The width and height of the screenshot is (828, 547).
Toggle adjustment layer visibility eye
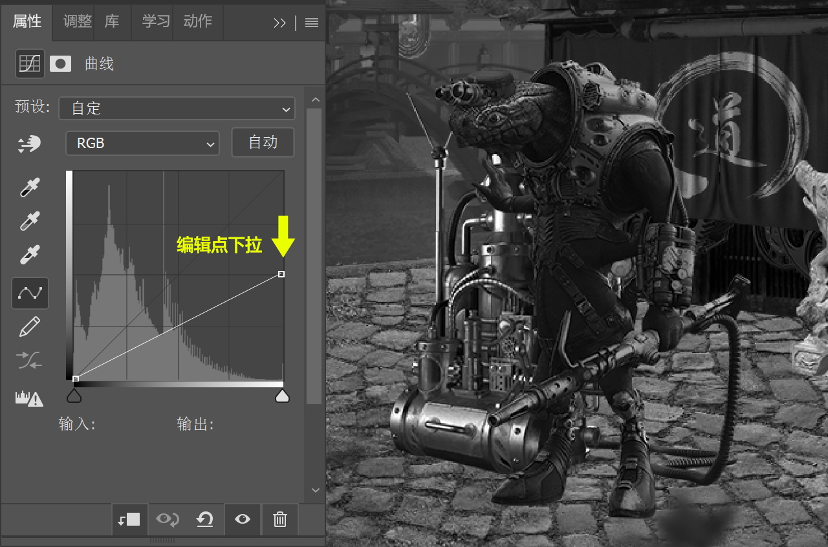(x=243, y=519)
